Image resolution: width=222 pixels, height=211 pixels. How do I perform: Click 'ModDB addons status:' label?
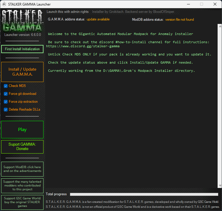point(148,20)
